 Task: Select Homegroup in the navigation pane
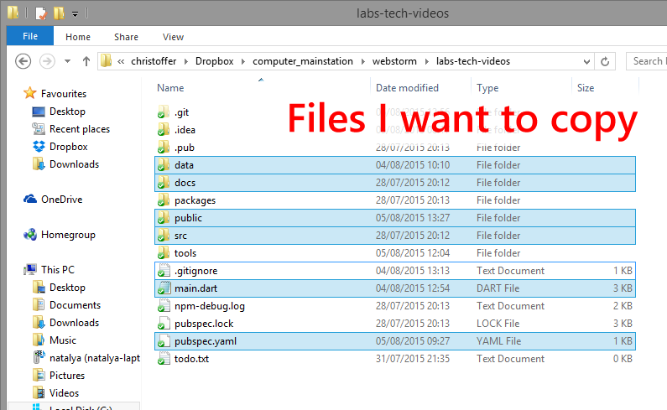(x=68, y=235)
